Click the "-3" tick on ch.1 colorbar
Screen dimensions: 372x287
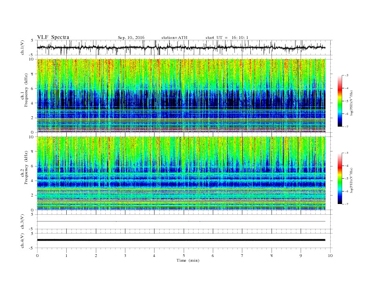click(x=346, y=76)
